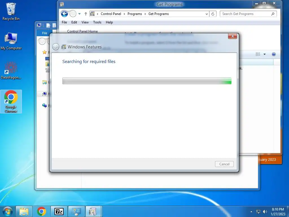This screenshot has width=289, height=217.
Task: Expand arrow after Control Panel breadcrumb
Action: [124, 14]
